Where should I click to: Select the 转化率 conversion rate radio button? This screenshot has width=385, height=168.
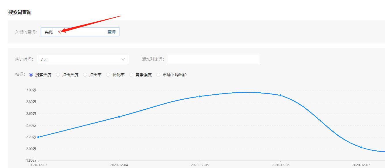(108, 74)
